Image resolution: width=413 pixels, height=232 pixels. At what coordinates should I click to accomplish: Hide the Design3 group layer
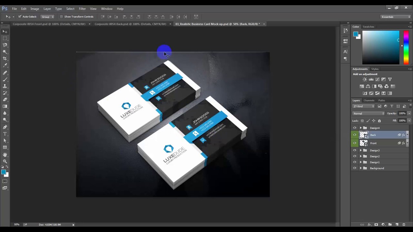click(355, 150)
